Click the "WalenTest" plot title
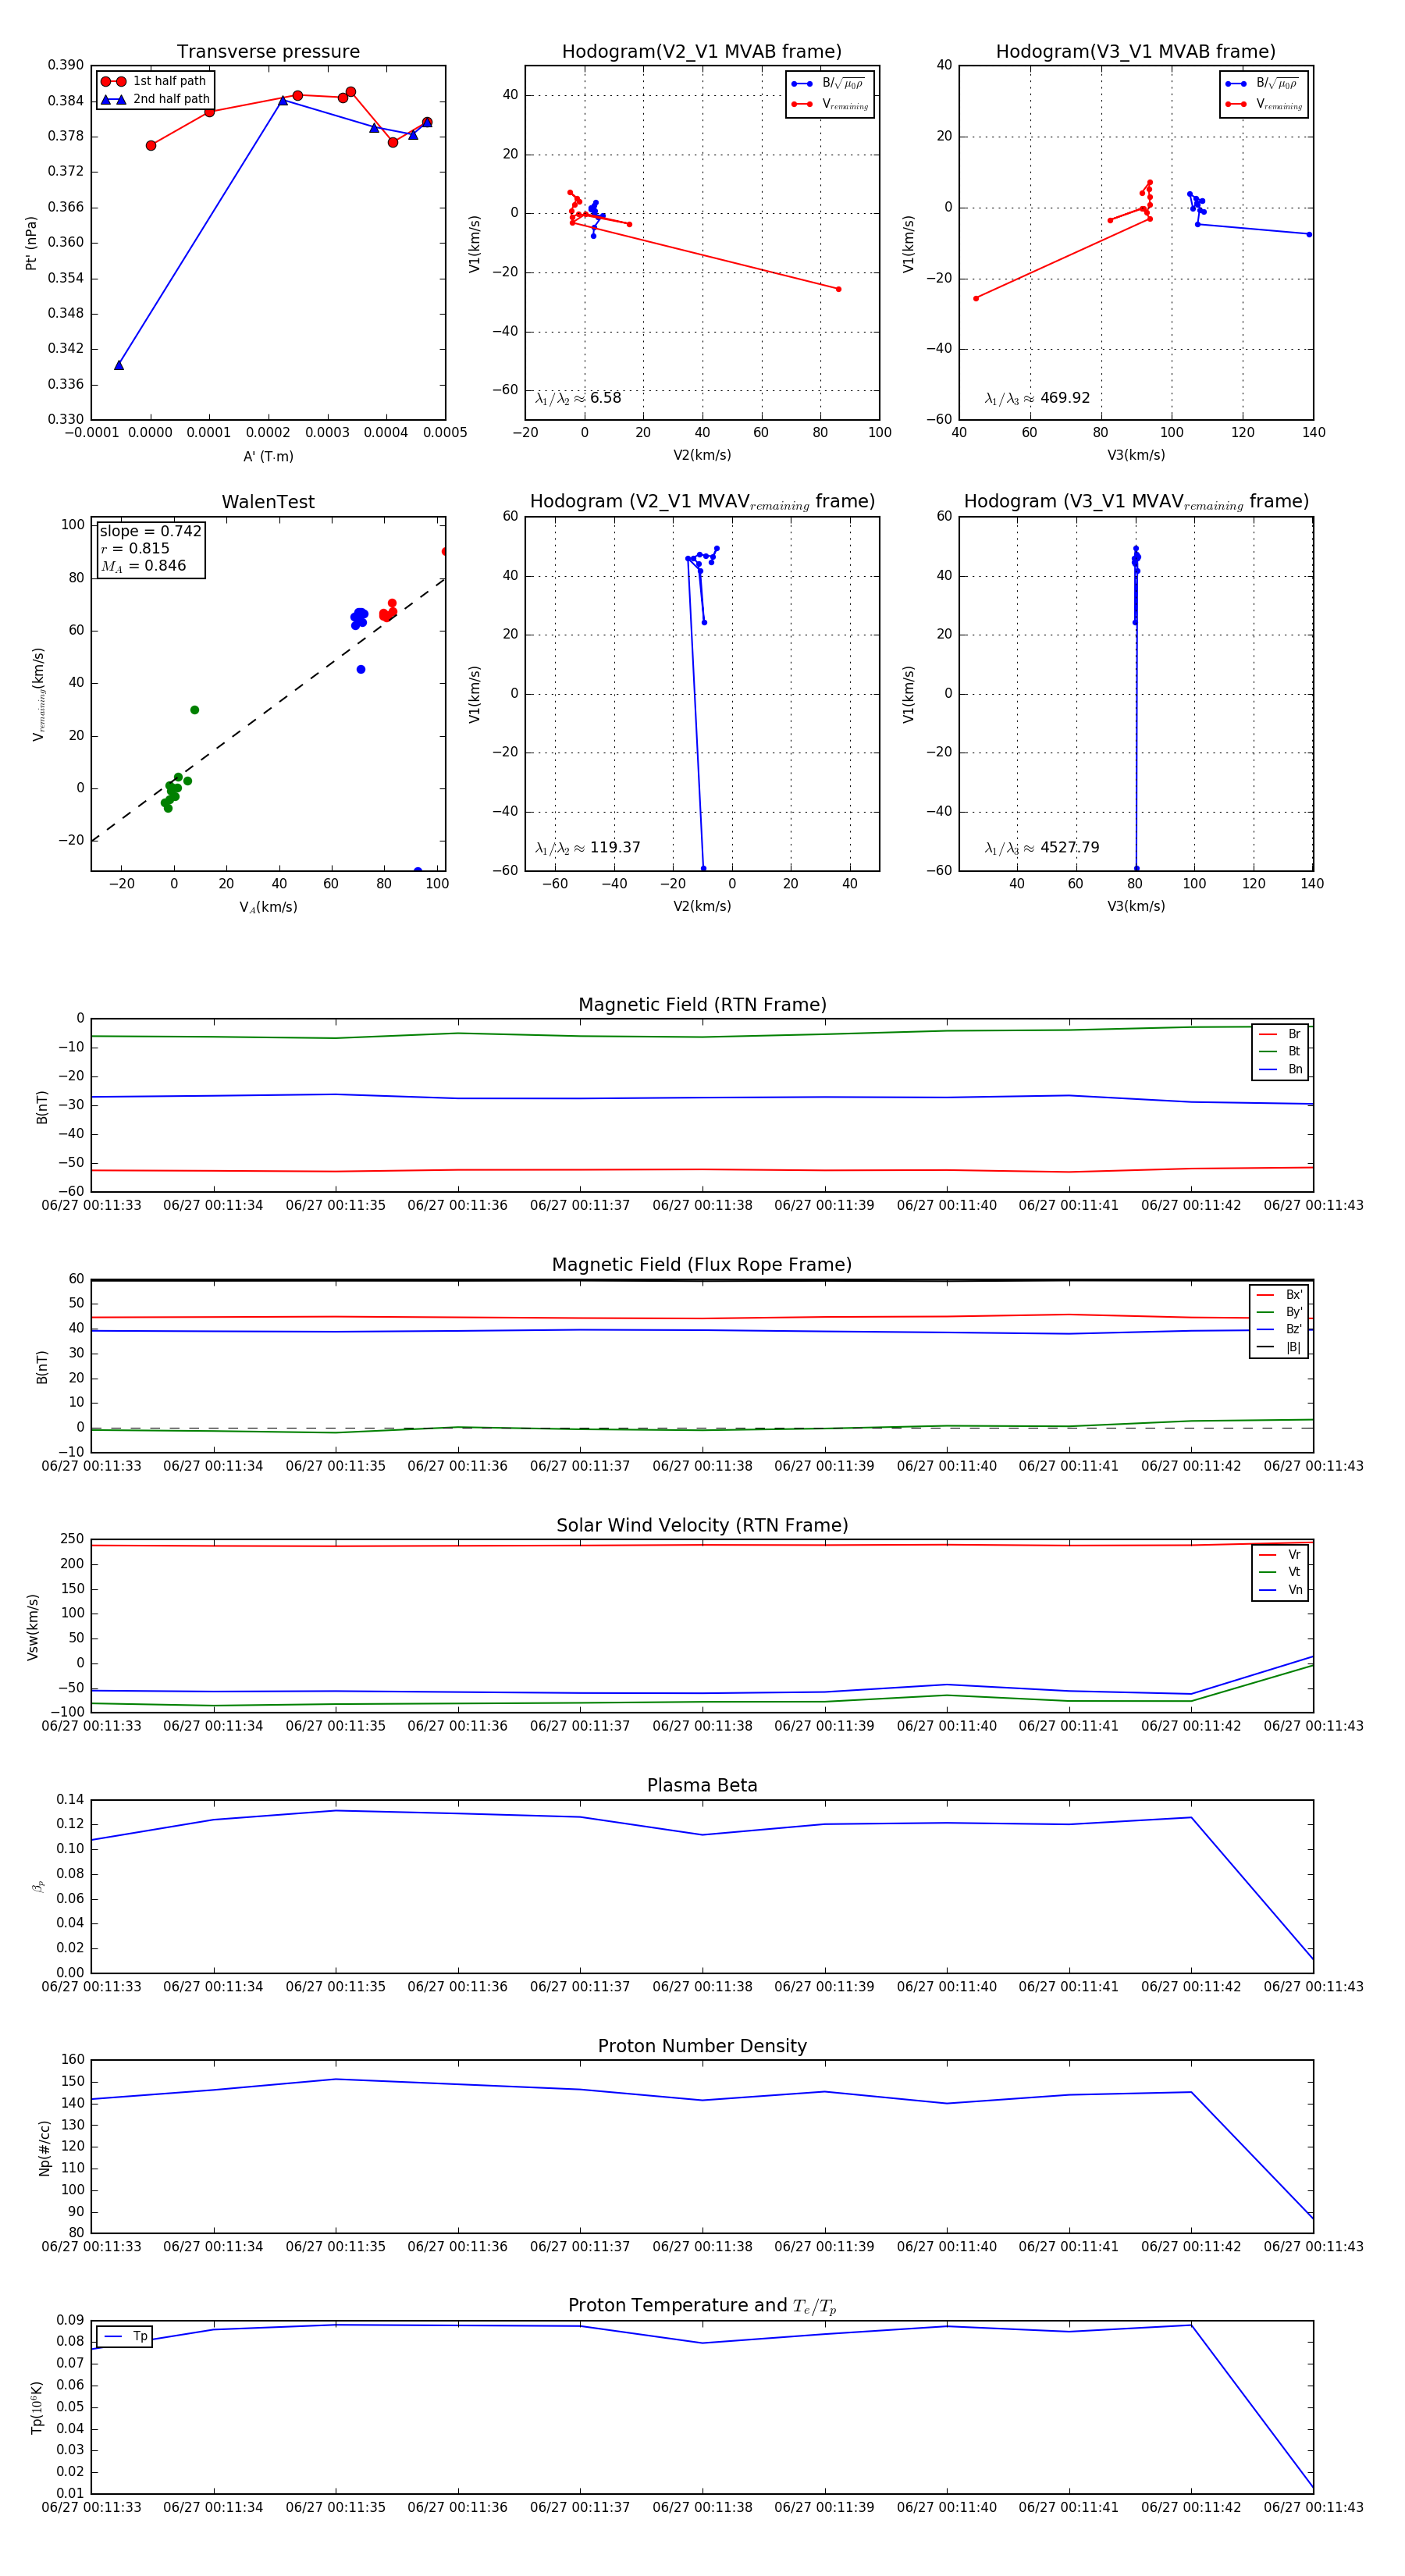1405x2576 pixels. point(268,502)
